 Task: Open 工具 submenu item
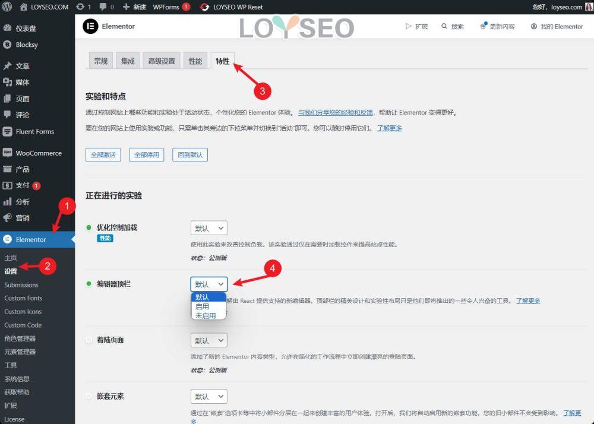pos(11,365)
